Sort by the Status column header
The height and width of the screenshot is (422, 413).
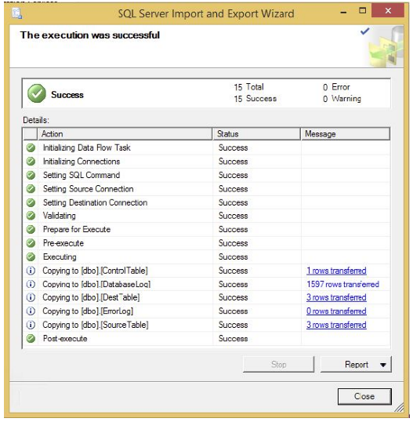point(257,134)
